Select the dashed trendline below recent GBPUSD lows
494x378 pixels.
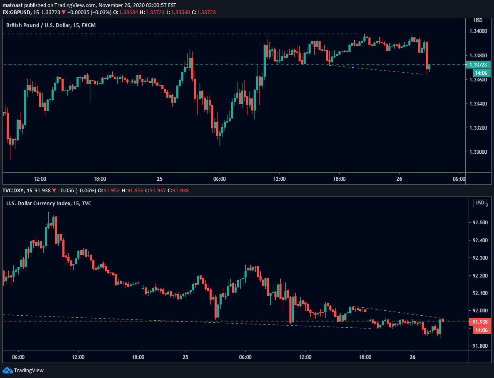coord(376,69)
